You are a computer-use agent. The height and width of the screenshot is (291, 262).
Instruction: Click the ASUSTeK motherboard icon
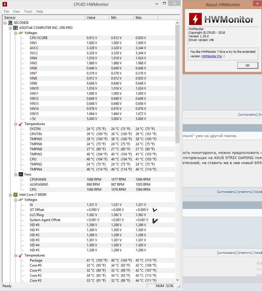click(15, 28)
